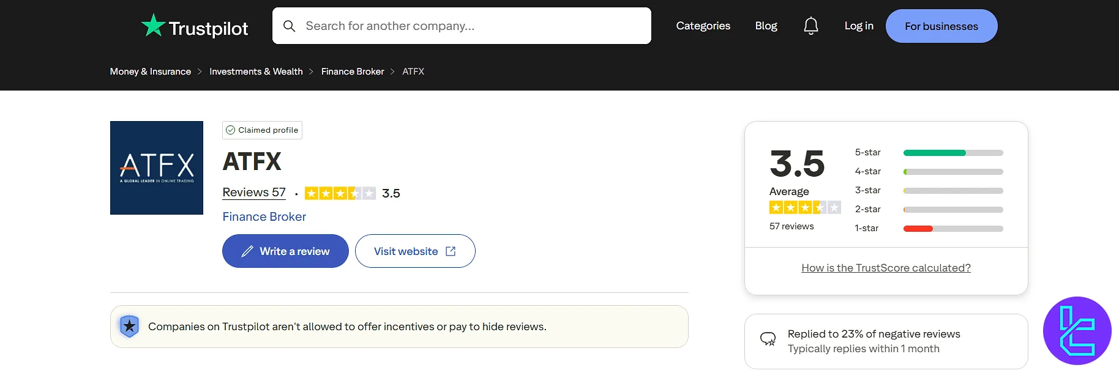This screenshot has height=373, width=1119.
Task: Click the Write a review button
Action: click(285, 251)
